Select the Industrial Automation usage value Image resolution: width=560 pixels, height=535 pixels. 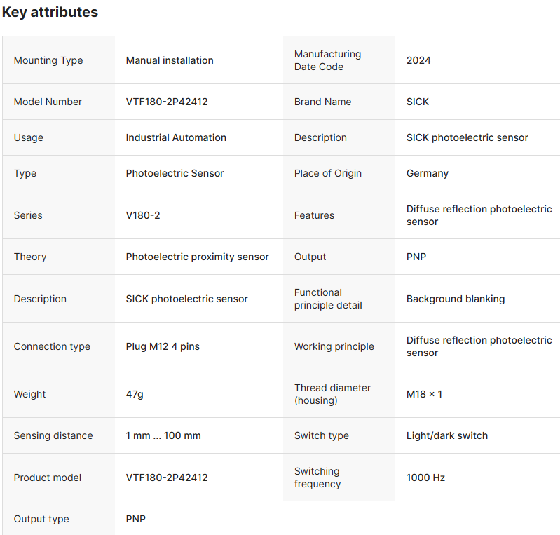pyautogui.click(x=176, y=137)
